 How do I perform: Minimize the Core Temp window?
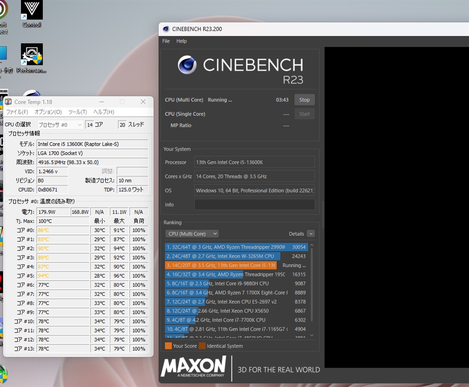102,102
